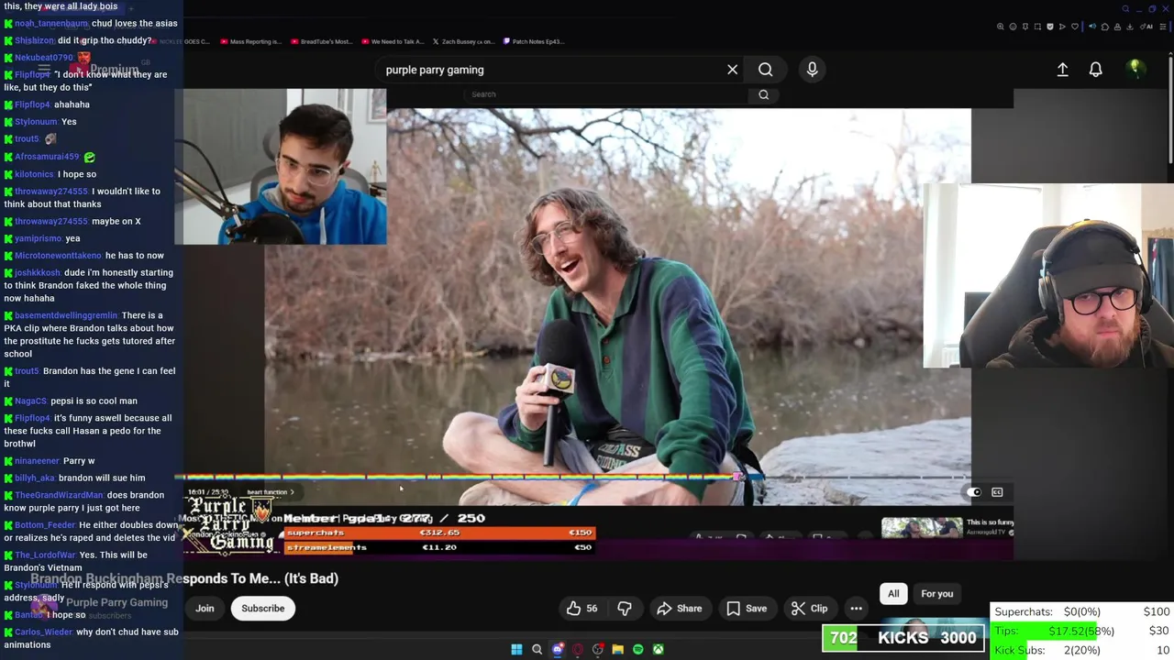
Task: Switch to the "BreadTube's Most..." tab
Action: click(x=321, y=41)
